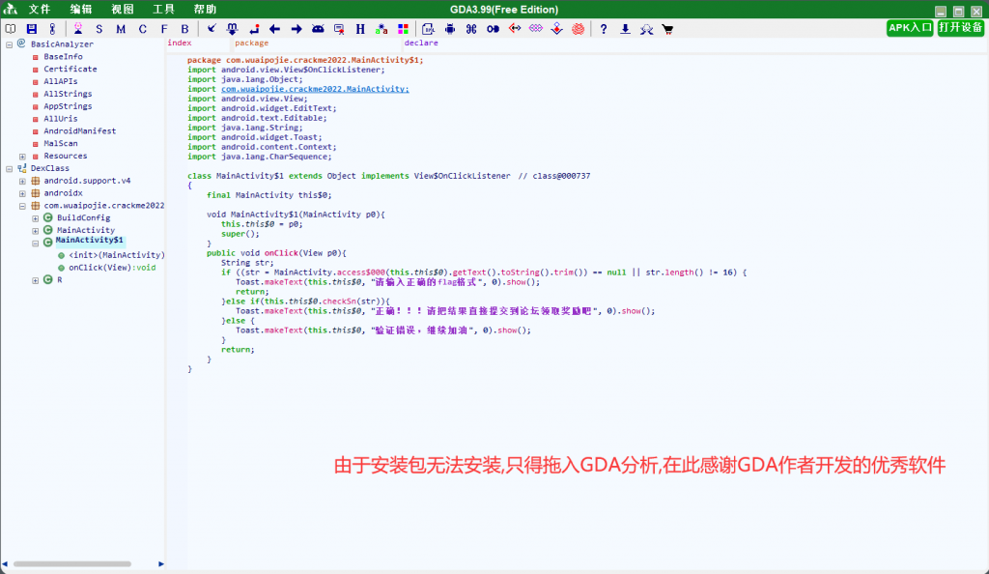Click the tree panel horizontal scrollbar
The height and width of the screenshot is (574, 989).
[72, 564]
